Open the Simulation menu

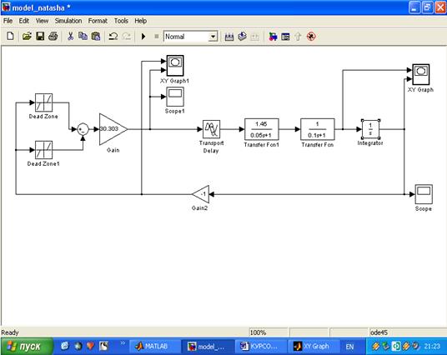pyautogui.click(x=68, y=21)
